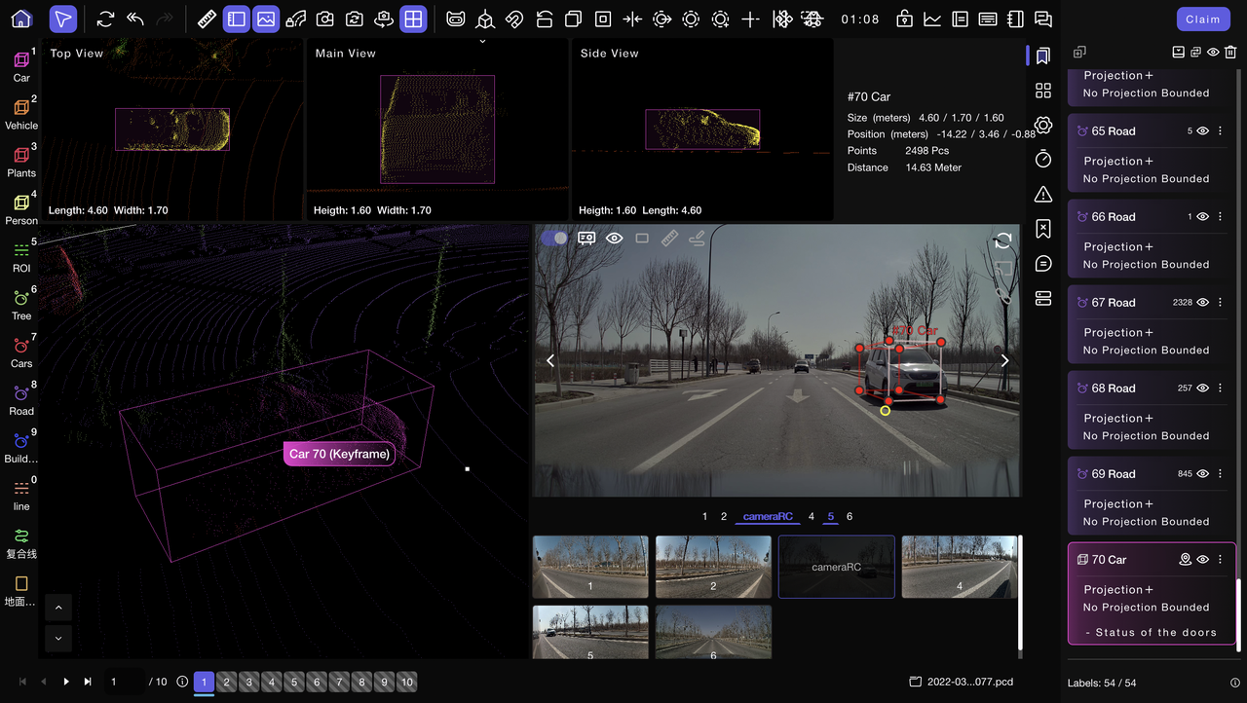Open more options for 67 Road
This screenshot has height=703, width=1247.
(1220, 303)
